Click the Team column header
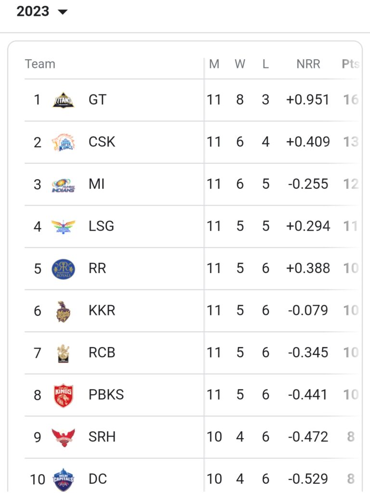 40,64
